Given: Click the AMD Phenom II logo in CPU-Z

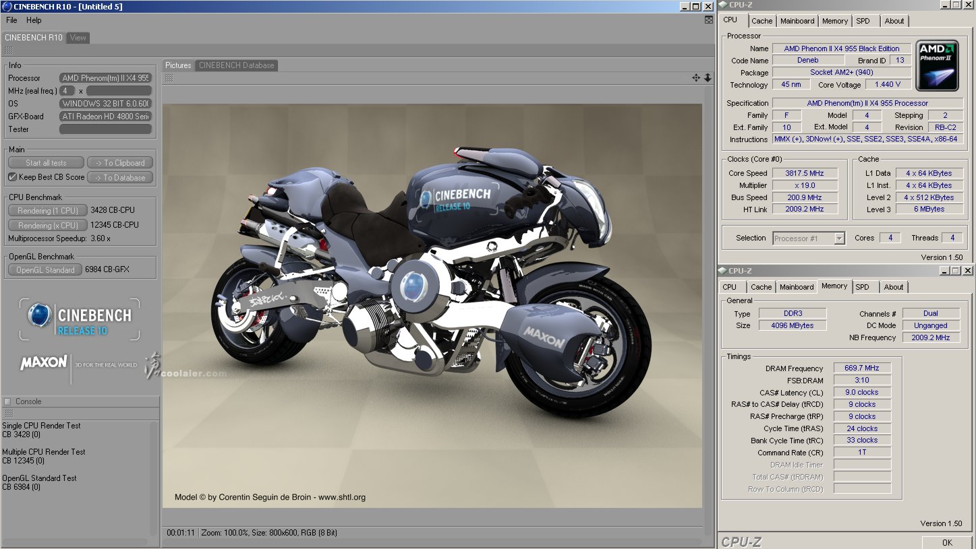Looking at the screenshot, I should [938, 67].
